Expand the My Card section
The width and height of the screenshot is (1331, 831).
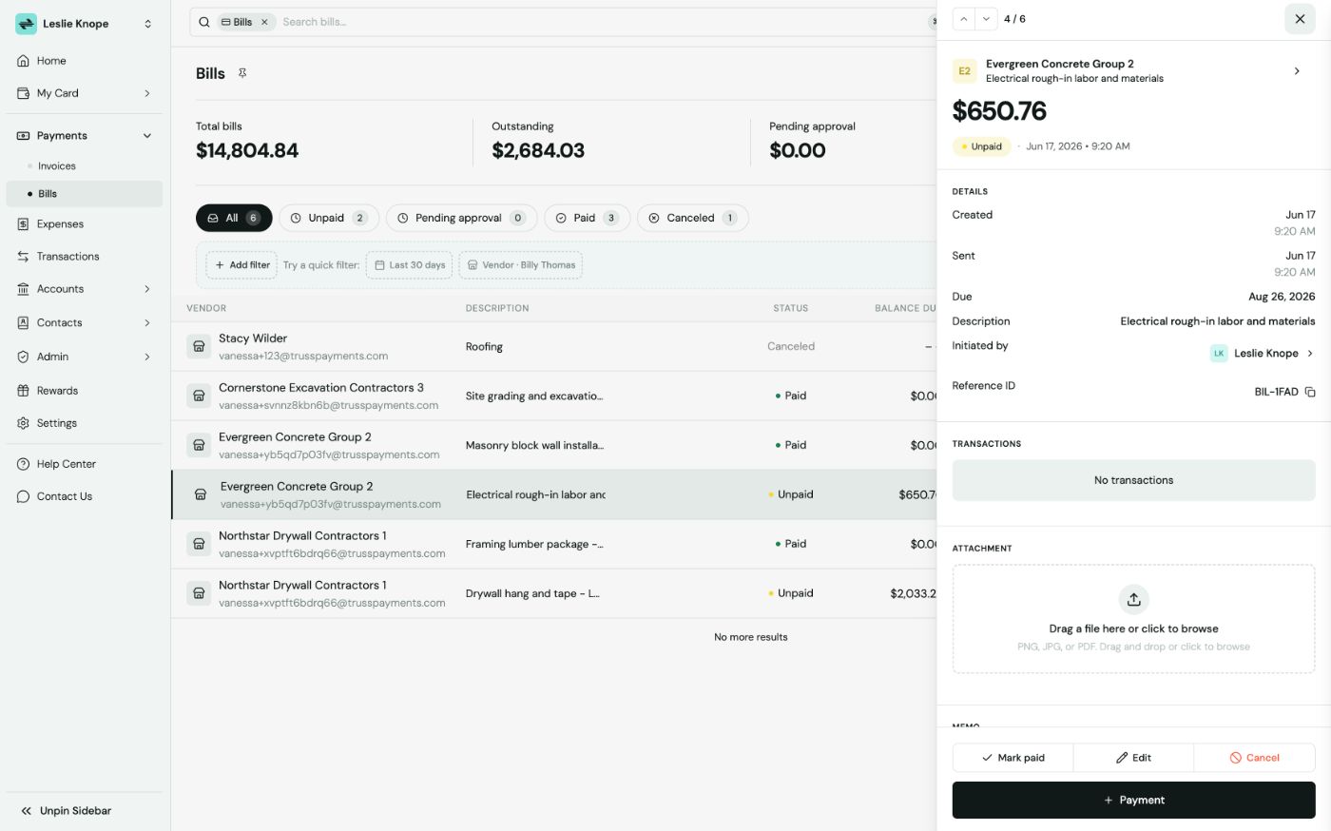(x=147, y=93)
